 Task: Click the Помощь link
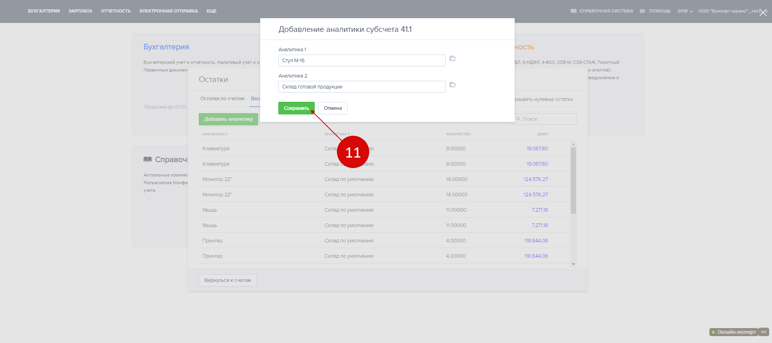(660, 11)
